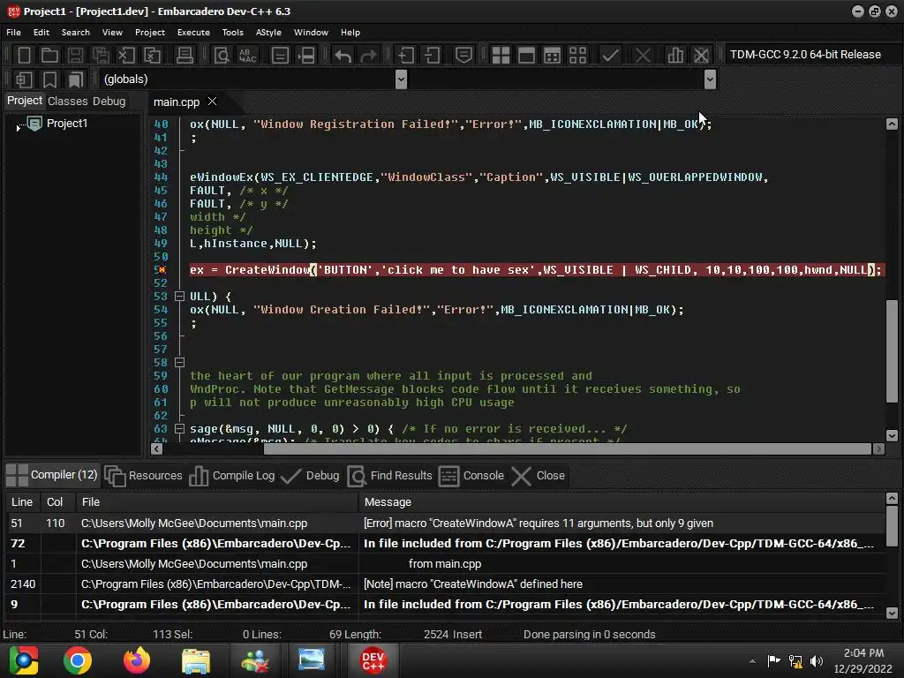Click the Close file toolbar icon
Viewport: 904px width, 678px height.
click(126, 56)
